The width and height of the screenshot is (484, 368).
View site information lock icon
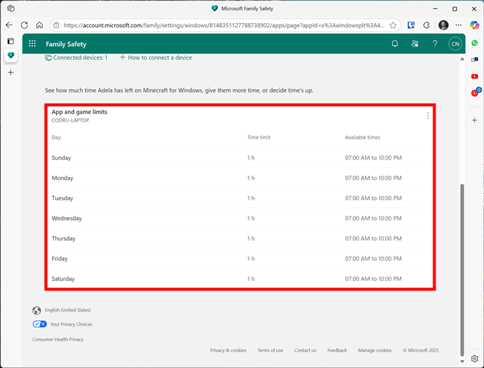[56, 25]
